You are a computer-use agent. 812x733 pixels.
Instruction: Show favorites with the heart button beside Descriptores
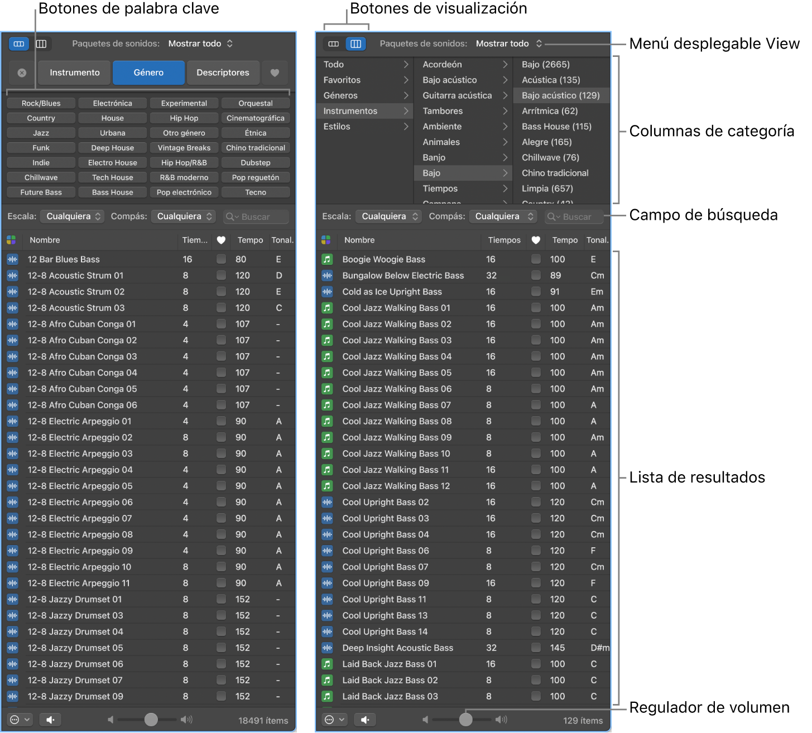point(275,73)
